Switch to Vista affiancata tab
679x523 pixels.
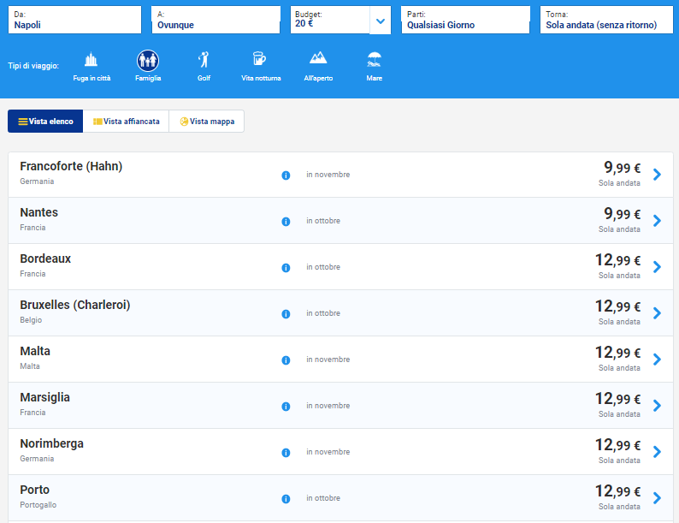coord(126,122)
